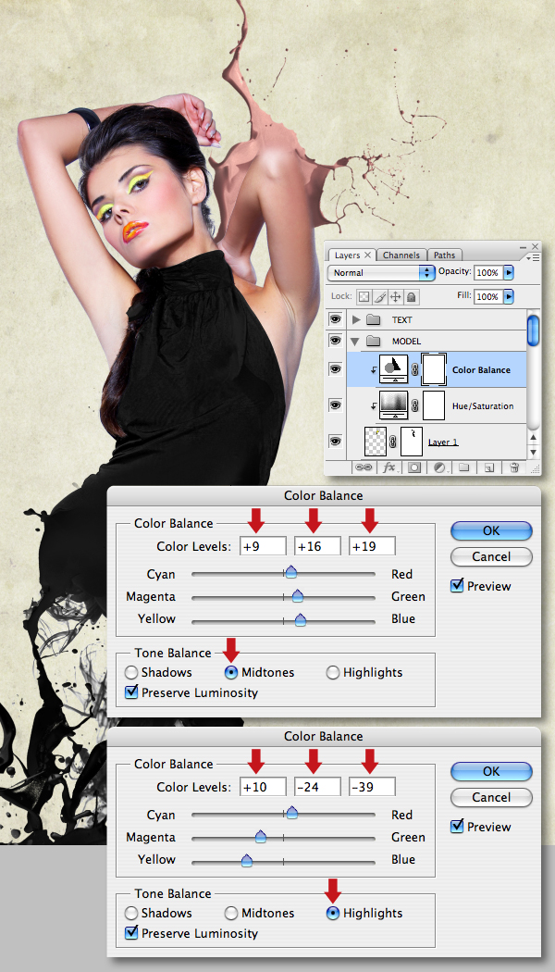
Task: Click the TEXT group folder icon
Action: click(374, 320)
